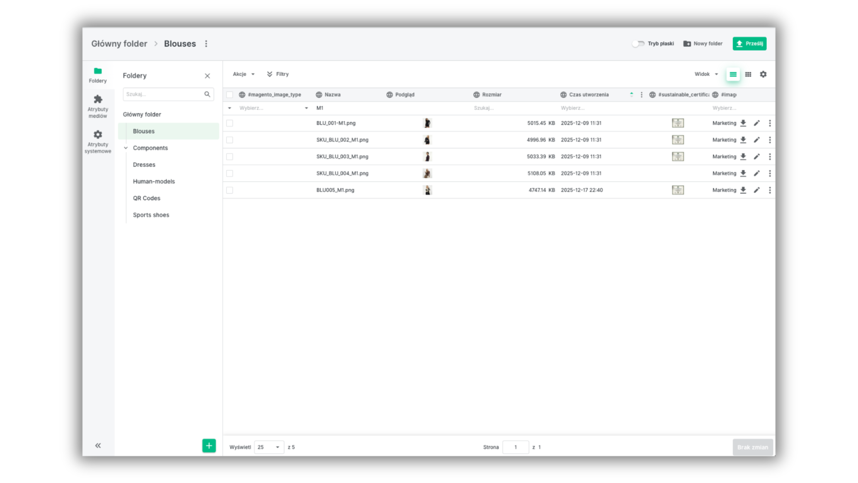The height and width of the screenshot is (483, 858).
Task: Open table settings gear icon
Action: (x=763, y=74)
